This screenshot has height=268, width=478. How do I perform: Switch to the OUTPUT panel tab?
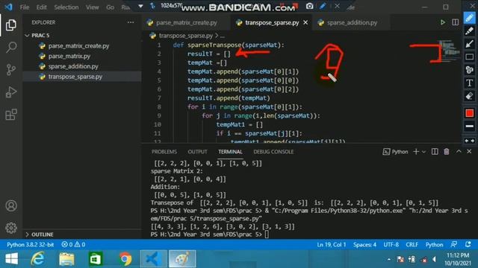click(197, 152)
